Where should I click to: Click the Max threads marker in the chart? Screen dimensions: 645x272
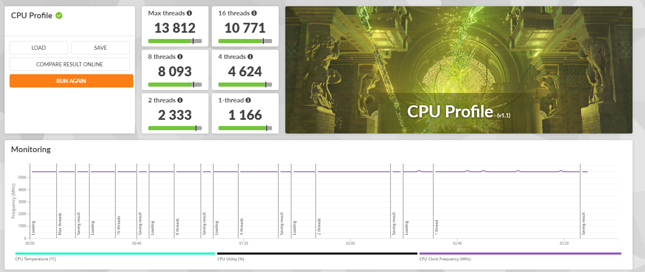(x=60, y=224)
